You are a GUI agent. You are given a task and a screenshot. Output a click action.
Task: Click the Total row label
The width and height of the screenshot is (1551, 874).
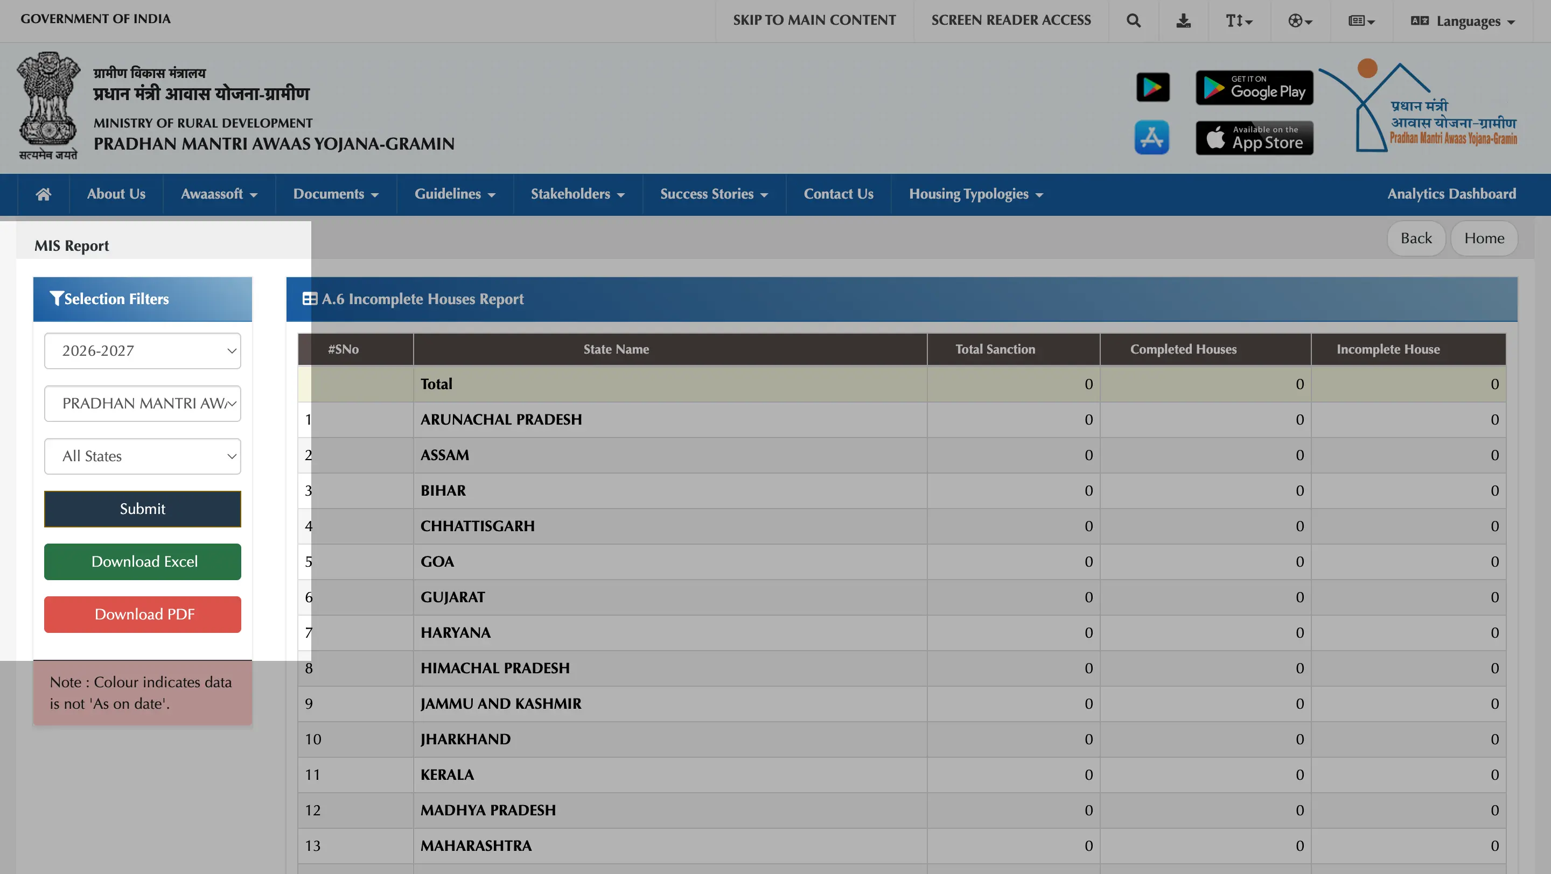[x=437, y=384]
